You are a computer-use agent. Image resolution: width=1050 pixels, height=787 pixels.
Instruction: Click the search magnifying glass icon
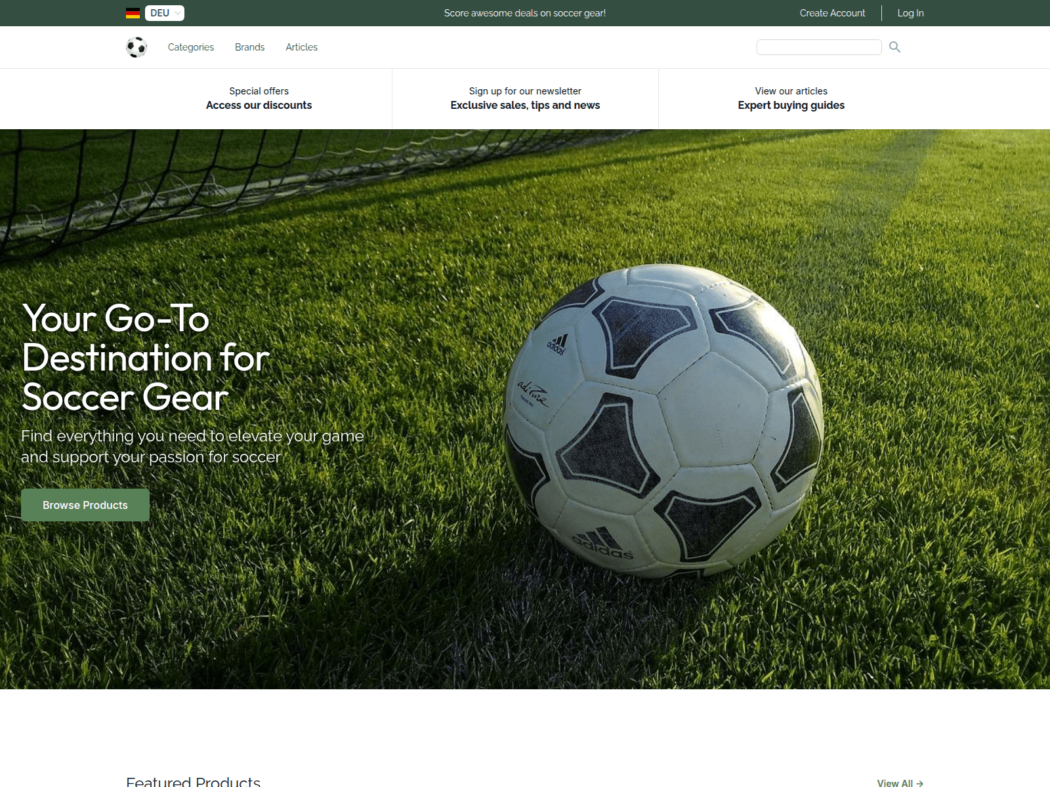894,47
